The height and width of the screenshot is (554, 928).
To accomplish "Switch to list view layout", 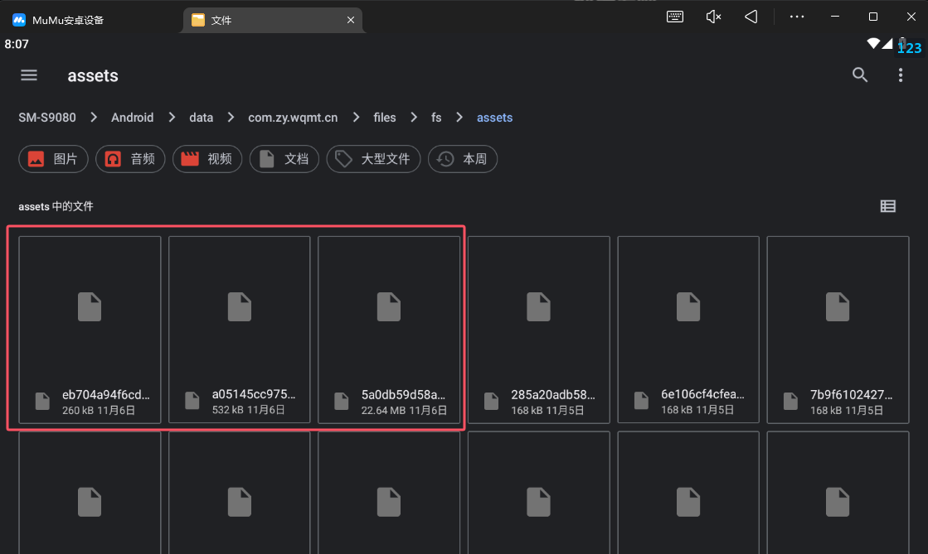I will point(887,205).
